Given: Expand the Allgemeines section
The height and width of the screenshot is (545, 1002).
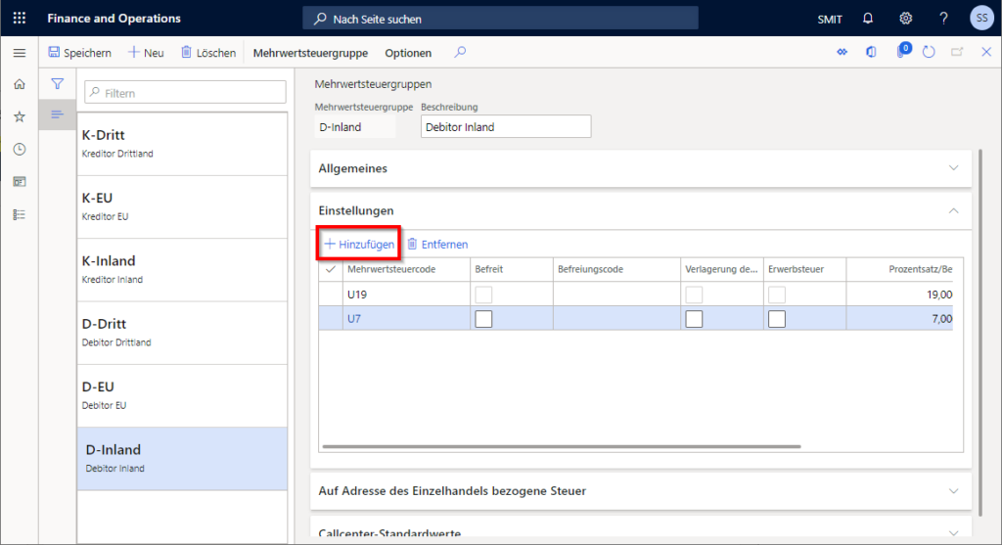Looking at the screenshot, I should (x=641, y=168).
